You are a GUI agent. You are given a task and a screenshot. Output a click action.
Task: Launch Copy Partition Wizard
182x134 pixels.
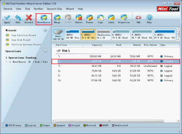click(x=24, y=35)
